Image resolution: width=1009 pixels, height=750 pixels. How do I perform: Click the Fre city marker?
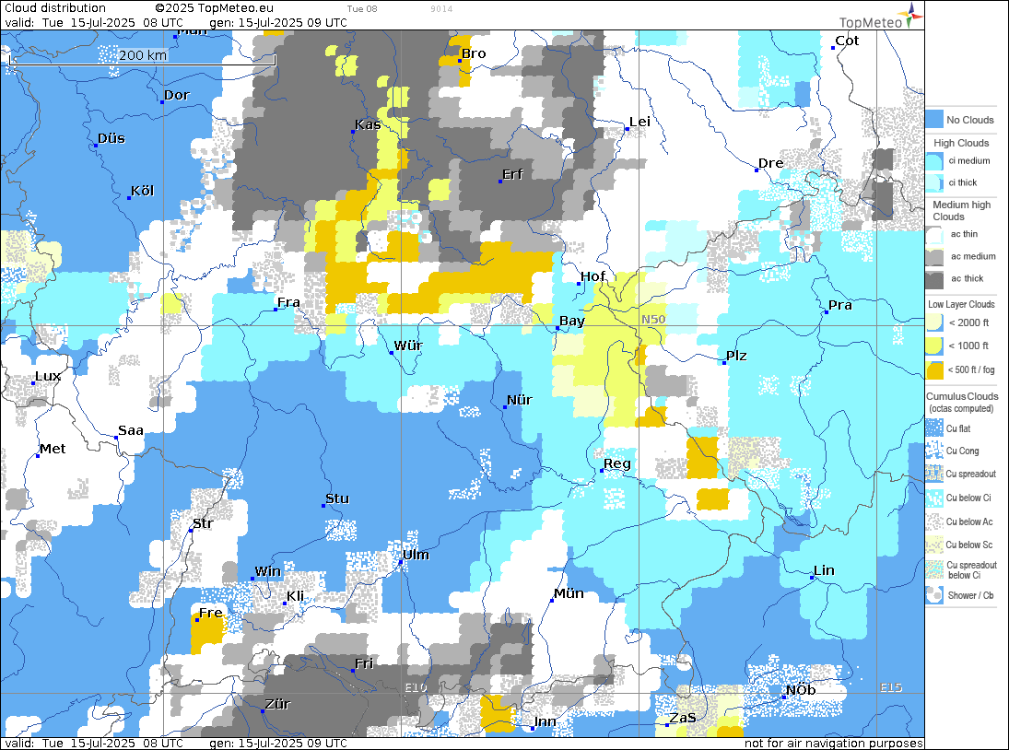[197, 620]
